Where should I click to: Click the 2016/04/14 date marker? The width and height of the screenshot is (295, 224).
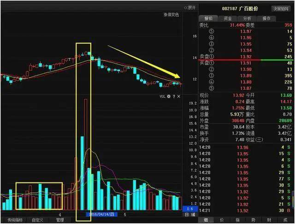101,214
